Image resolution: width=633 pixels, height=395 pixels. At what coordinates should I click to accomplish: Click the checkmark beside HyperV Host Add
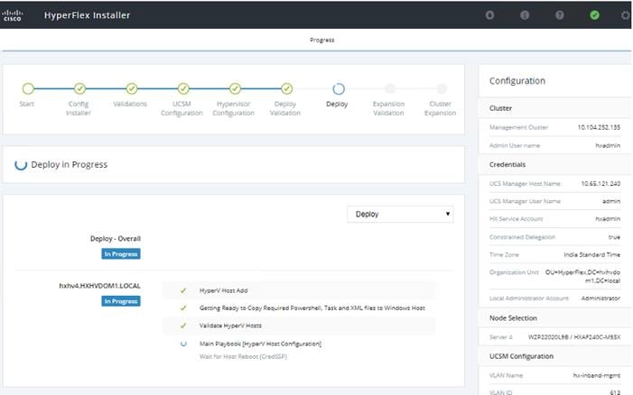183,290
